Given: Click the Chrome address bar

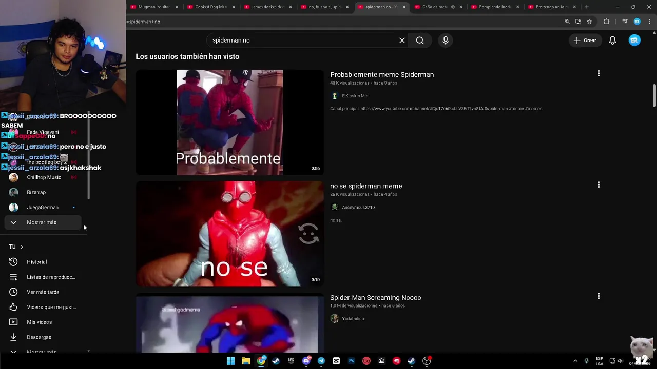Looking at the screenshot, I should pyautogui.click(x=344, y=22).
